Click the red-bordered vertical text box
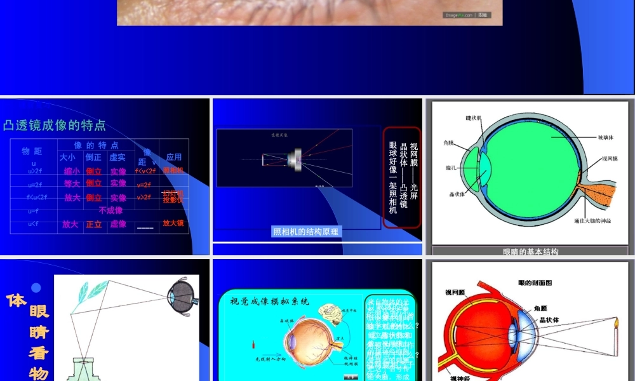This screenshot has width=635, height=381. [401, 177]
